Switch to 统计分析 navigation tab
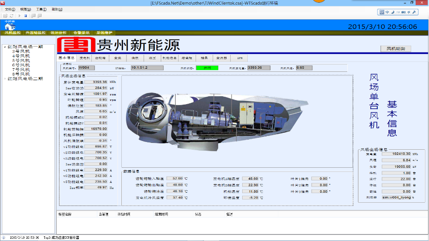The height and width of the screenshot is (241, 429). [x=58, y=33]
